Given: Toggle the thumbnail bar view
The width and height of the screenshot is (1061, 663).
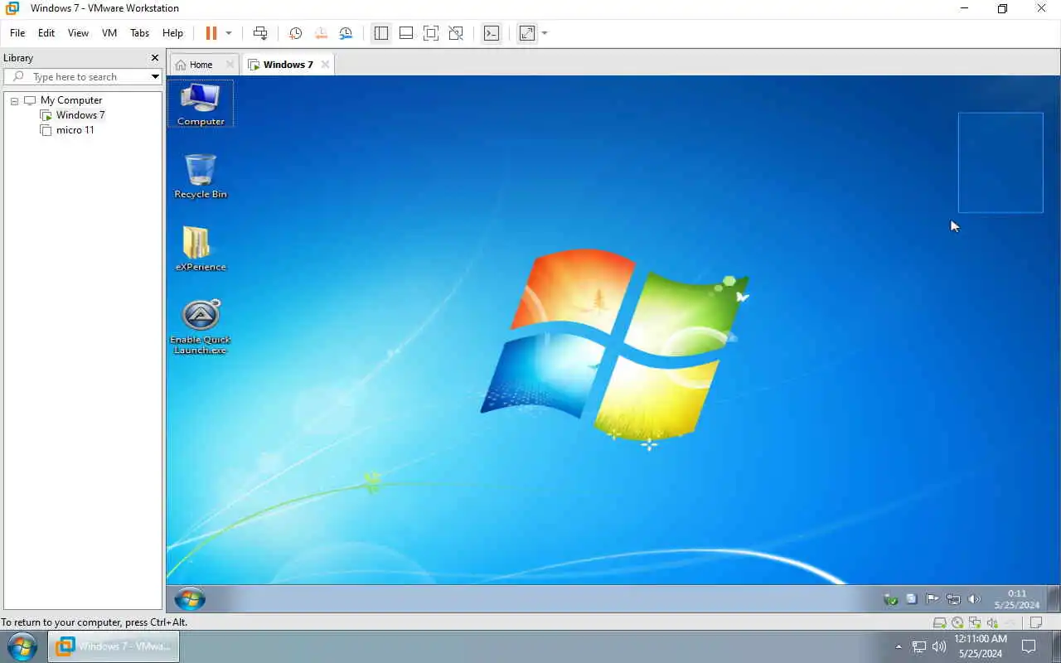Looking at the screenshot, I should [x=406, y=33].
